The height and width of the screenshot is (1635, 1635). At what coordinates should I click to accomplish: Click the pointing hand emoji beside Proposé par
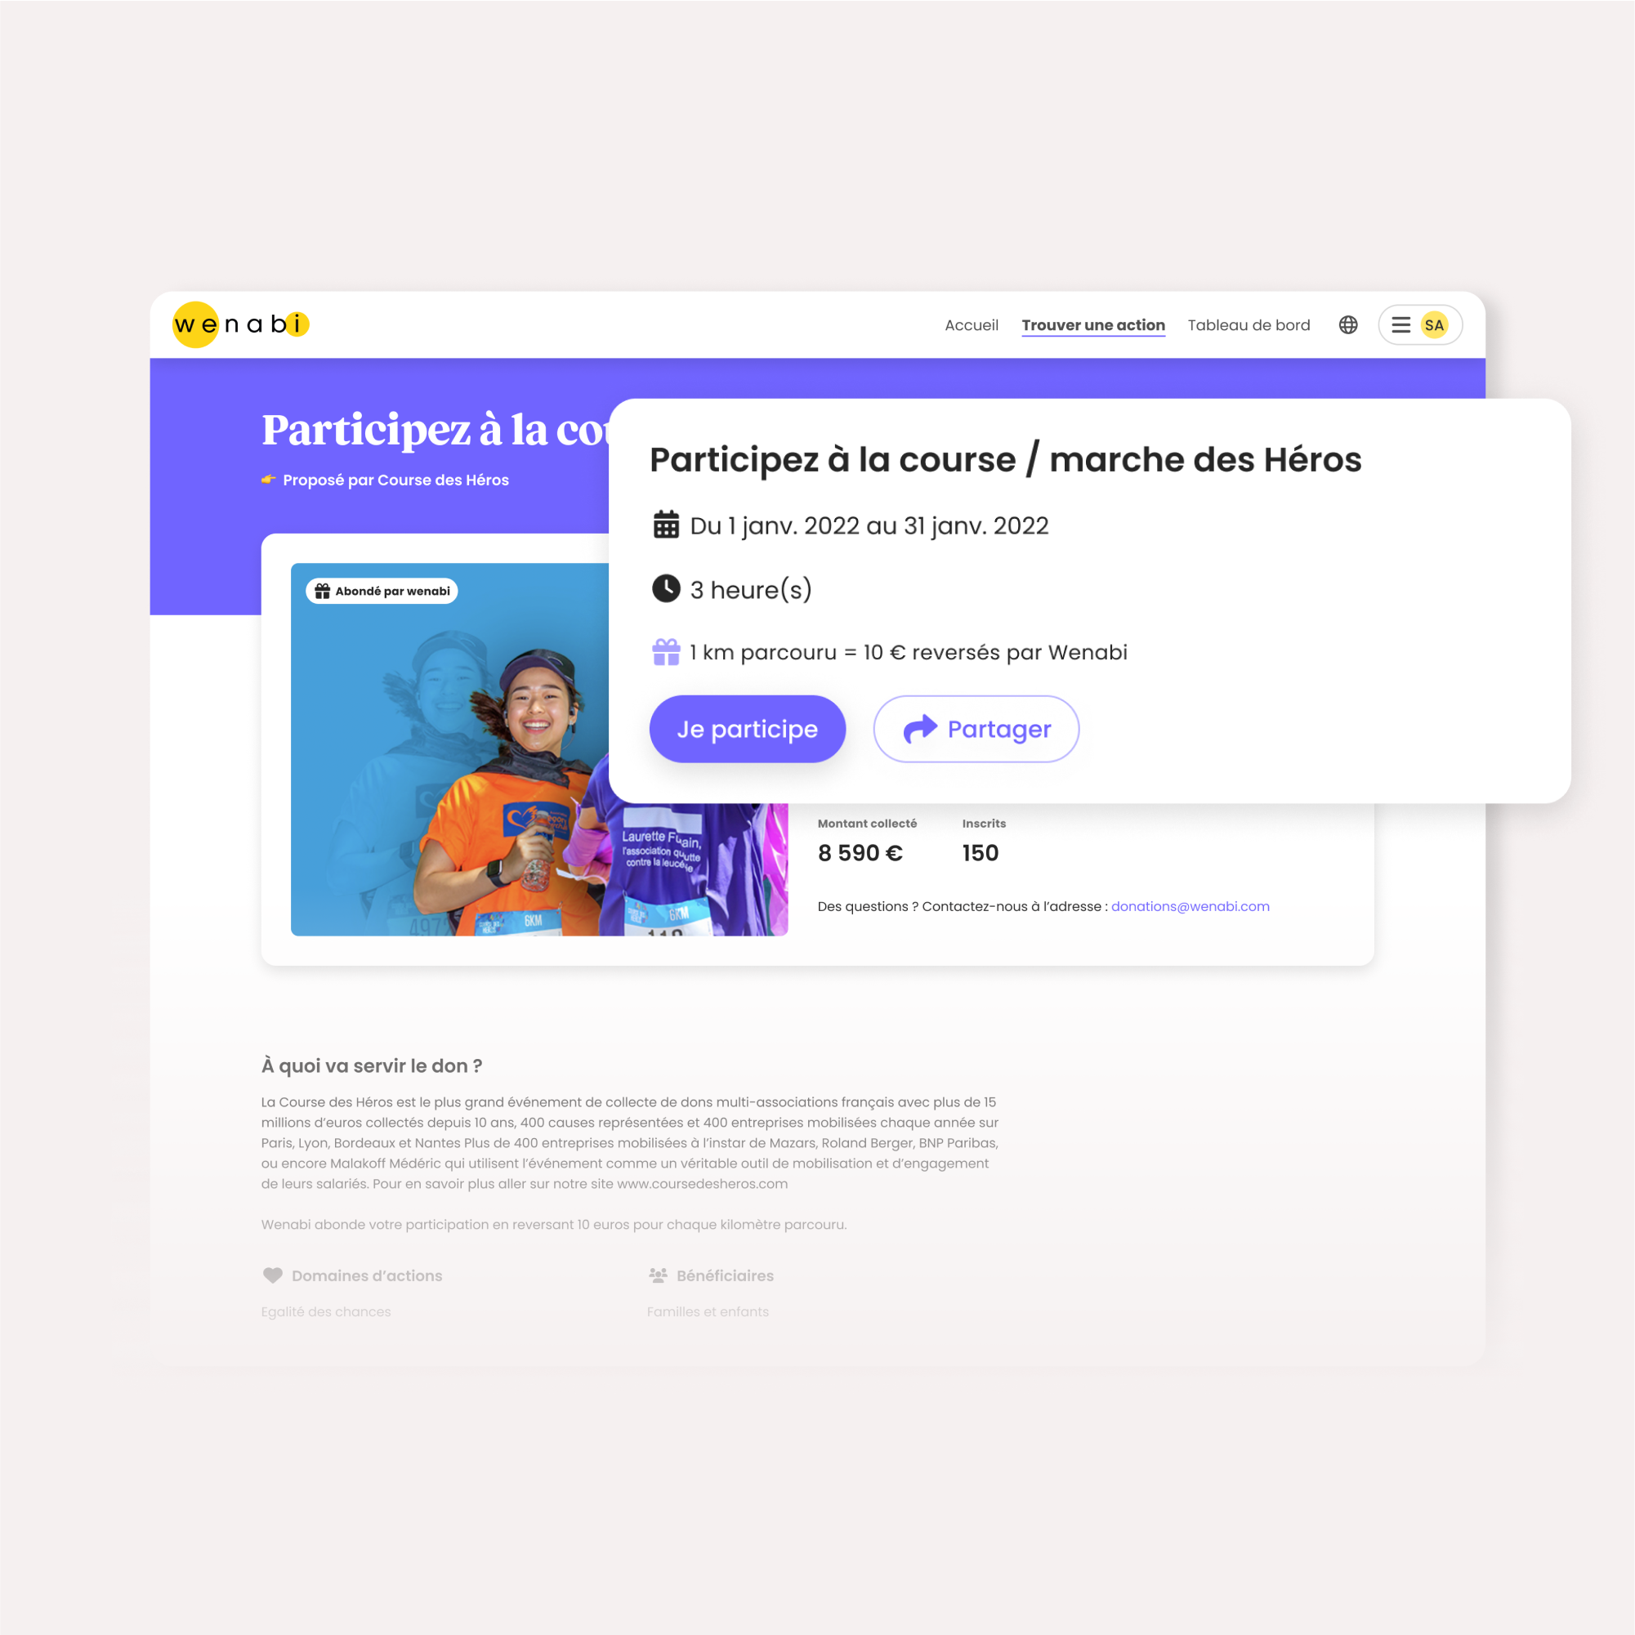[x=268, y=480]
